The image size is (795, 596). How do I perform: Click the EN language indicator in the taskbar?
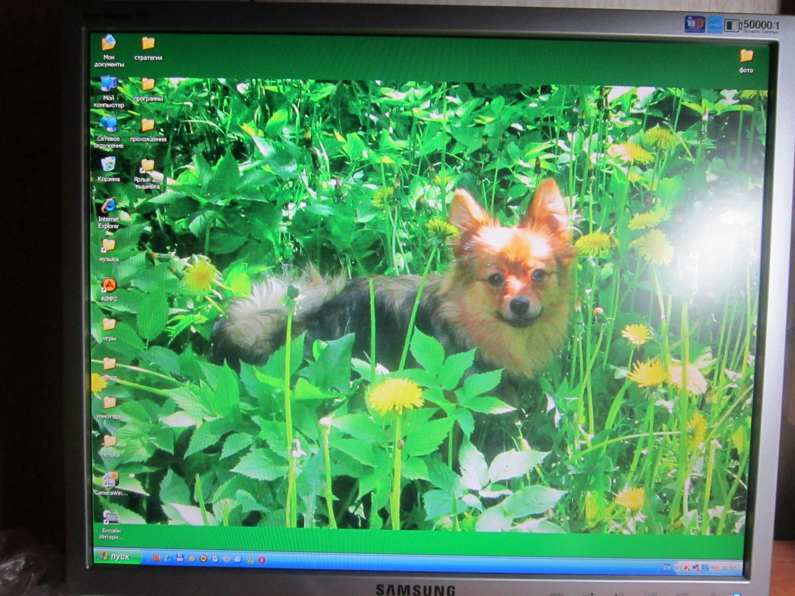[x=667, y=567]
